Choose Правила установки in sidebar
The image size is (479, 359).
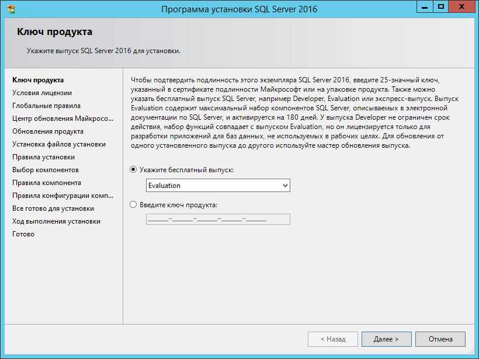(x=43, y=157)
